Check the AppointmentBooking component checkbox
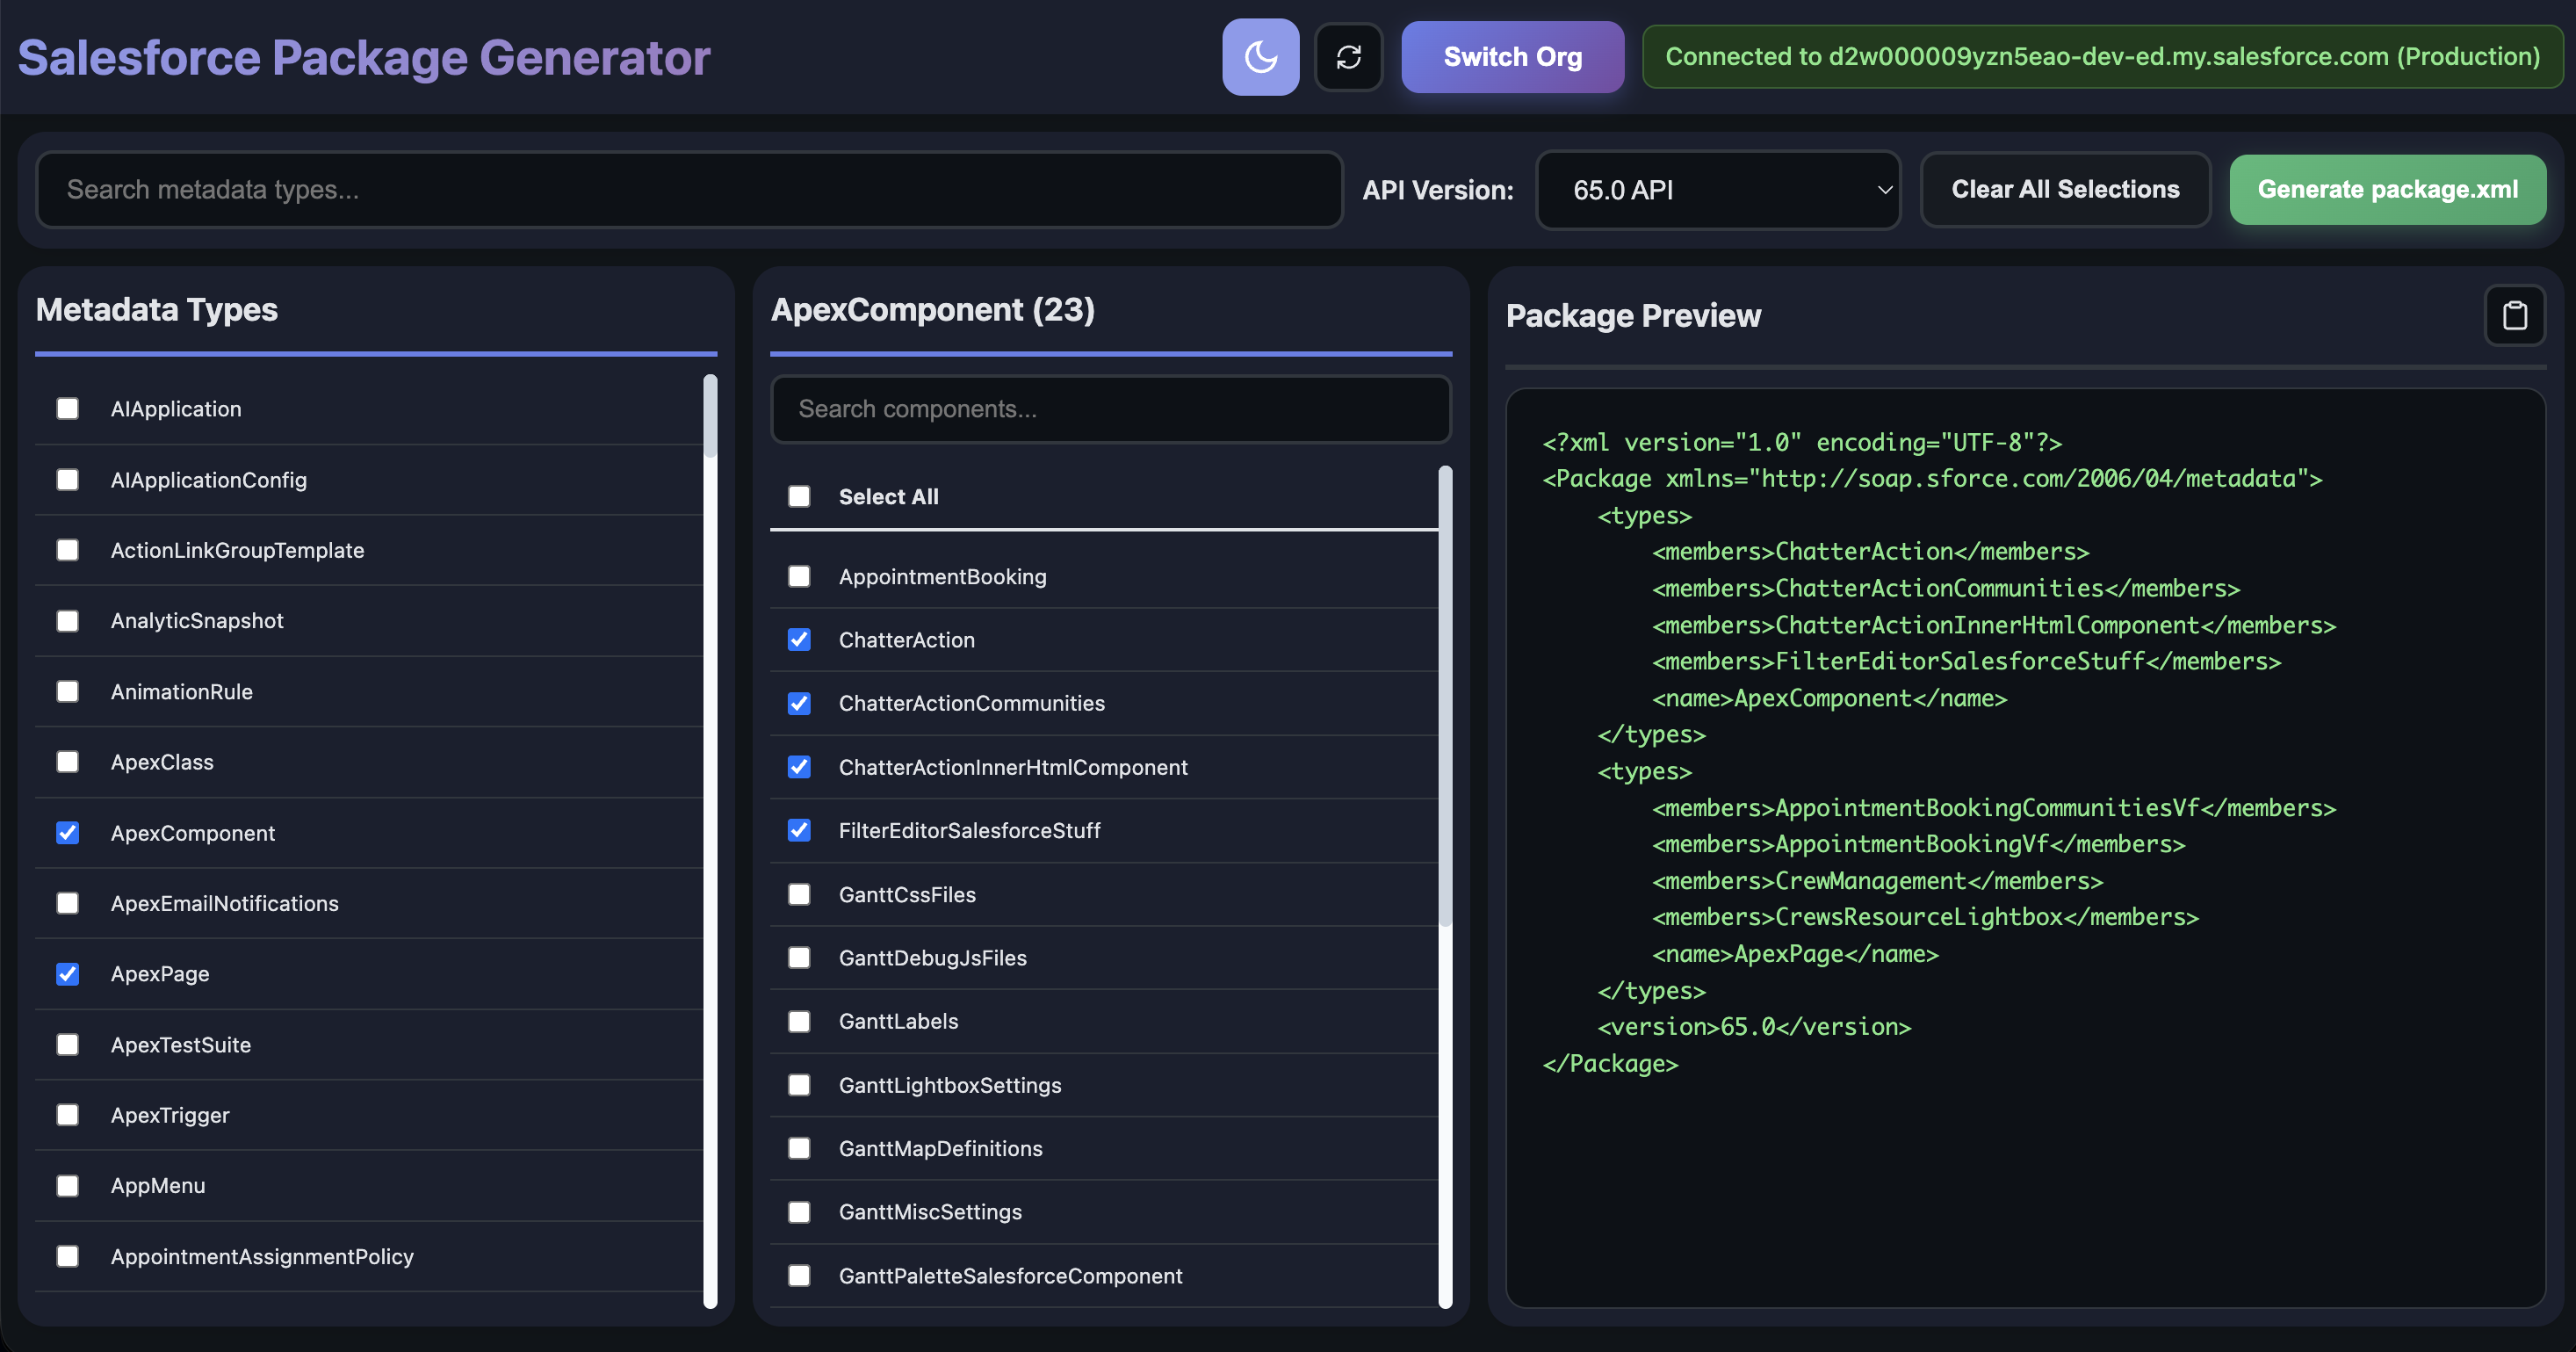 (x=799, y=577)
